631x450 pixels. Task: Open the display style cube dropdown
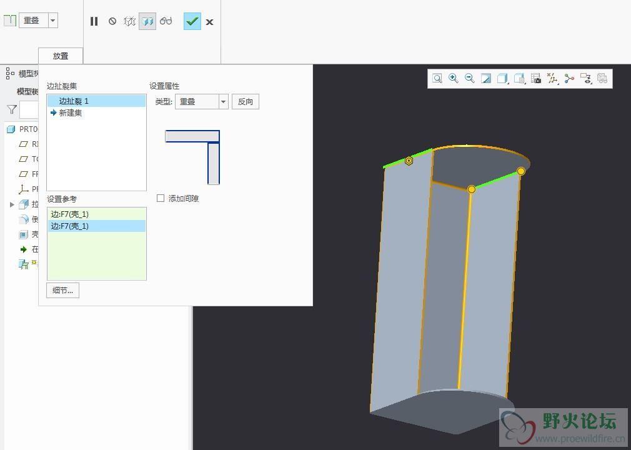(503, 79)
